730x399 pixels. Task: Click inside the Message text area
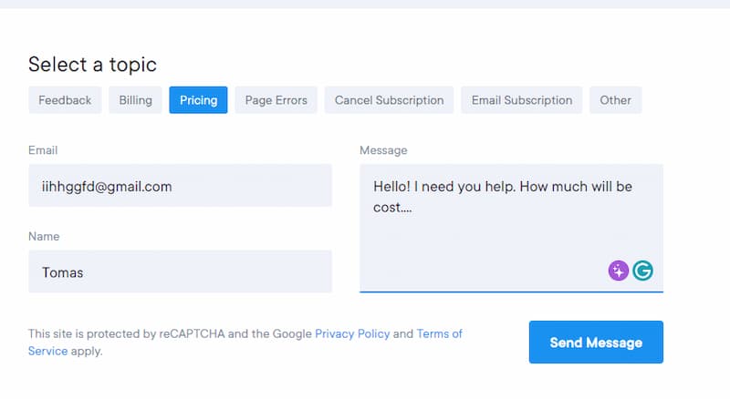point(511,228)
